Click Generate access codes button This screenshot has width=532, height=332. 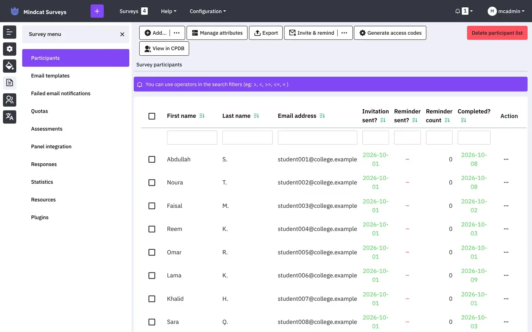pyautogui.click(x=390, y=33)
